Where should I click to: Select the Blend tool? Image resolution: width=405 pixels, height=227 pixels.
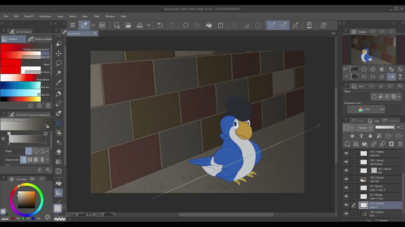pyautogui.click(x=59, y=161)
